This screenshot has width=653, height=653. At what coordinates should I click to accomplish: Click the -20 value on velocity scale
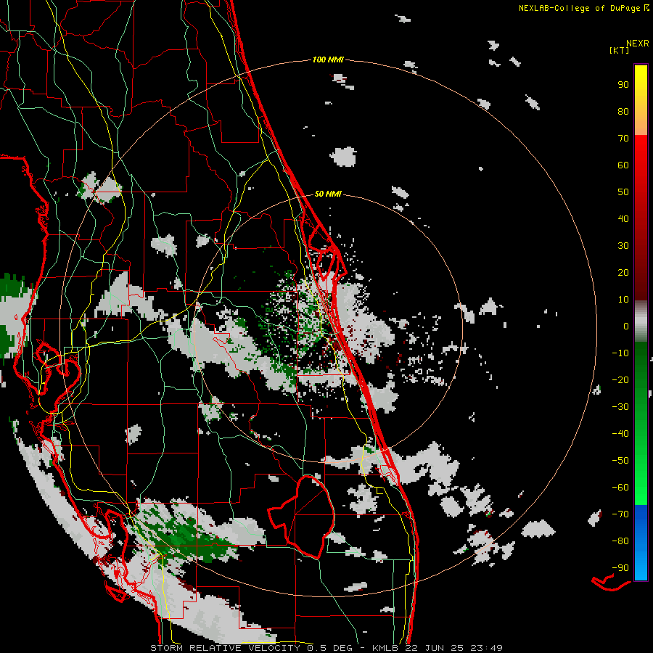620,379
